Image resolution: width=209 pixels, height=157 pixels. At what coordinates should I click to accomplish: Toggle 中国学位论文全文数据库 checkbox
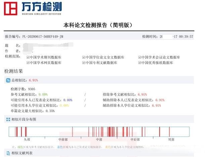click(x=84, y=57)
